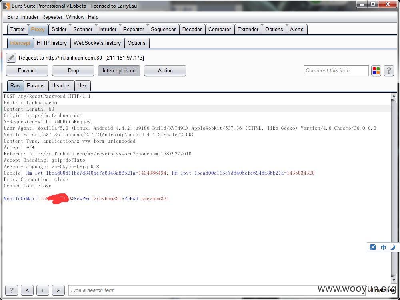
Task: Open the Extender tab
Action: pyautogui.click(x=248, y=29)
